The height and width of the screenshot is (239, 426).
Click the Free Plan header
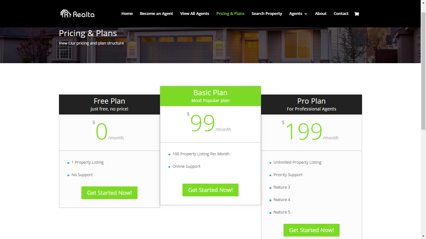[109, 105]
